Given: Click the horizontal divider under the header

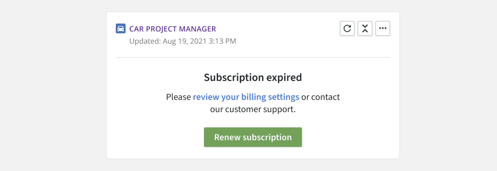Looking at the screenshot, I should pyautogui.click(x=253, y=57).
